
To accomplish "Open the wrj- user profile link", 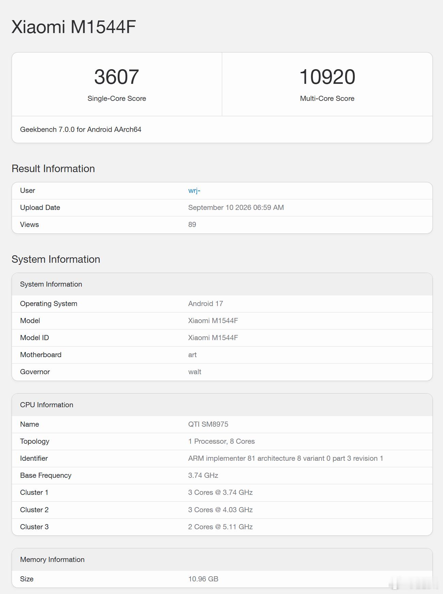I will click(x=194, y=191).
